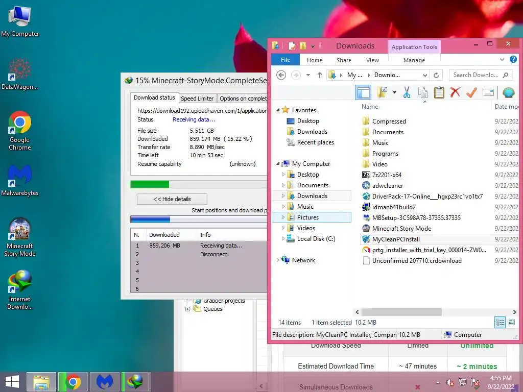Open folder options dropdown arrow in toolbar
This screenshot has width=523, height=392.
394,92
